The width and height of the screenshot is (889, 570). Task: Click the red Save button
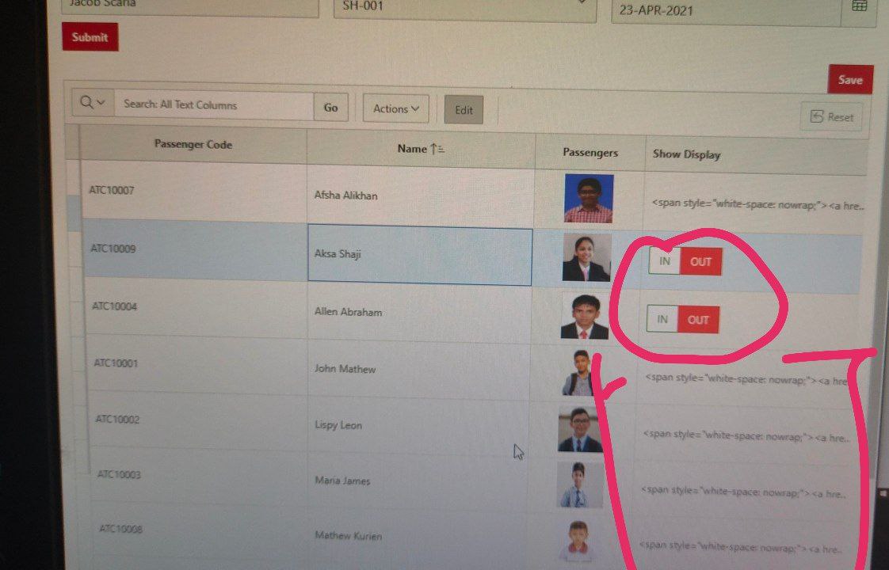850,79
